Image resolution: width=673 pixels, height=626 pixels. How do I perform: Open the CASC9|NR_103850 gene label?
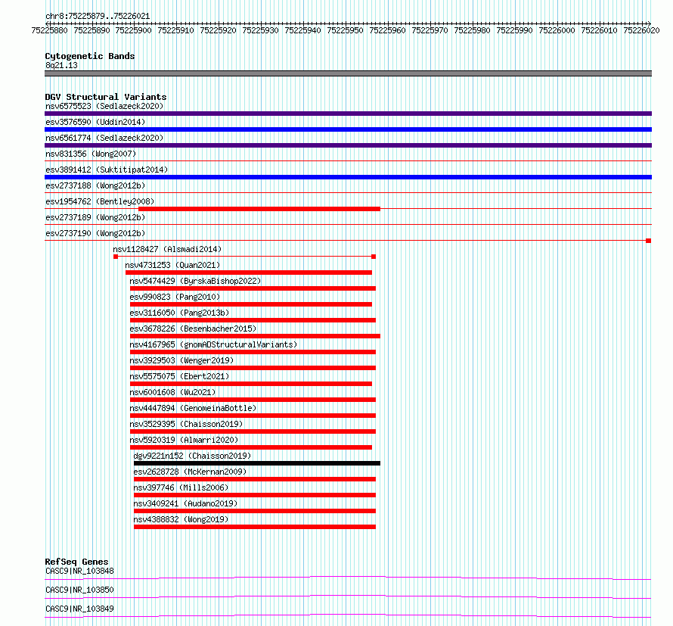79,590
